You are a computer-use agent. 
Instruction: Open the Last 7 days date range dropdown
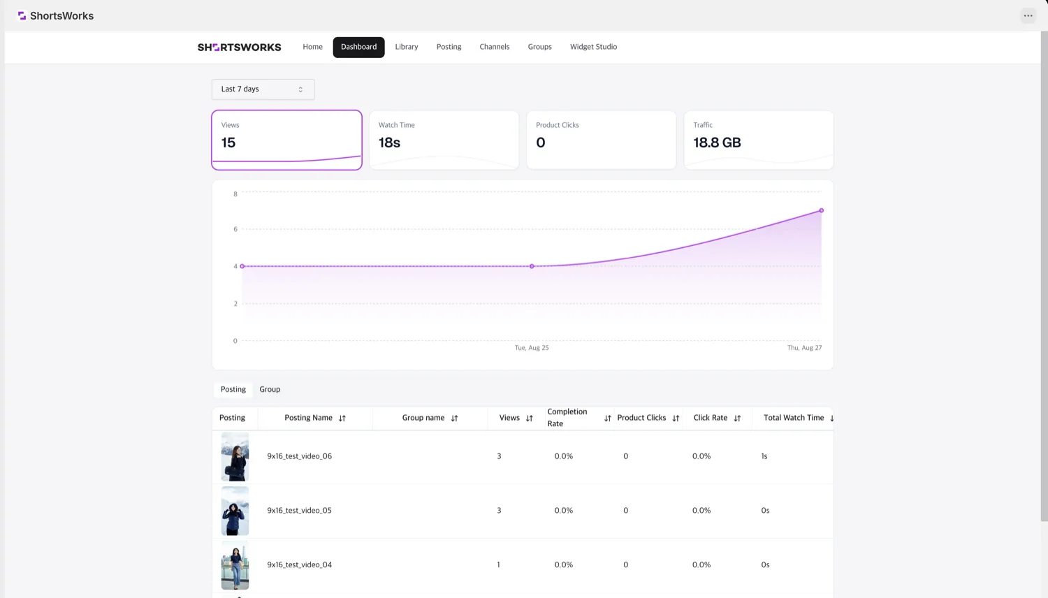tap(263, 89)
